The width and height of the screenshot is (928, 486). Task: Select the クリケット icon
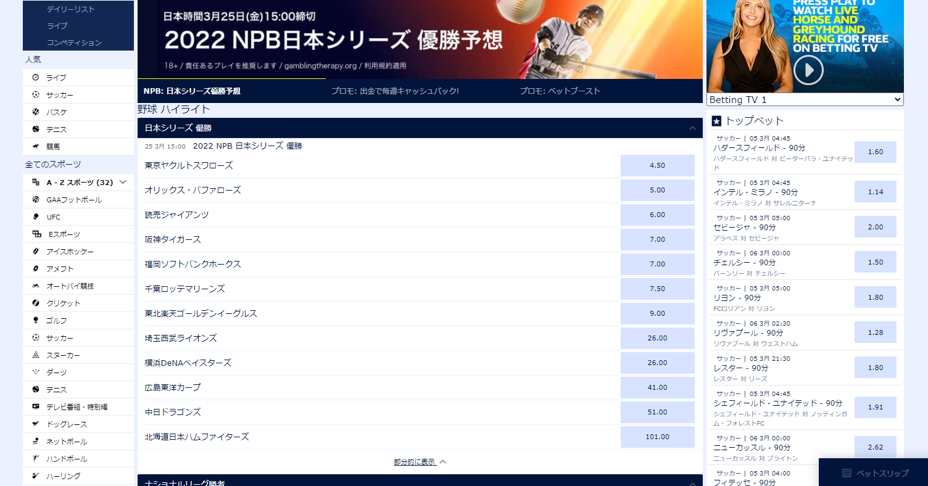(x=35, y=303)
